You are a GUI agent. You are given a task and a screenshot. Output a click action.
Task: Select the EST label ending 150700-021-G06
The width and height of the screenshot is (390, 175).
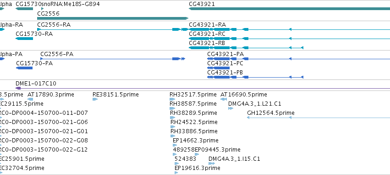pyautogui.click(x=44, y=122)
